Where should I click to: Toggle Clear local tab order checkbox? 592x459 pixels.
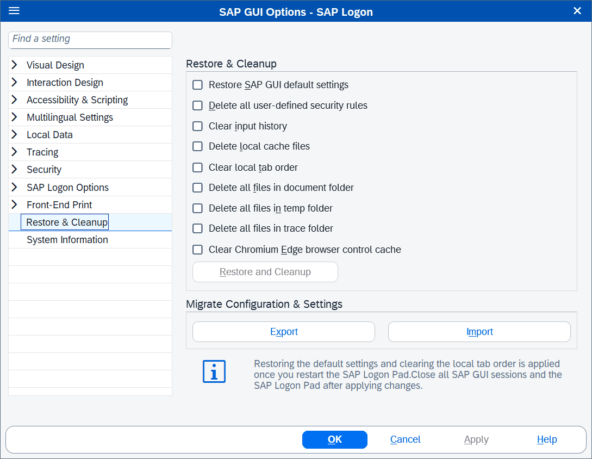tap(197, 168)
